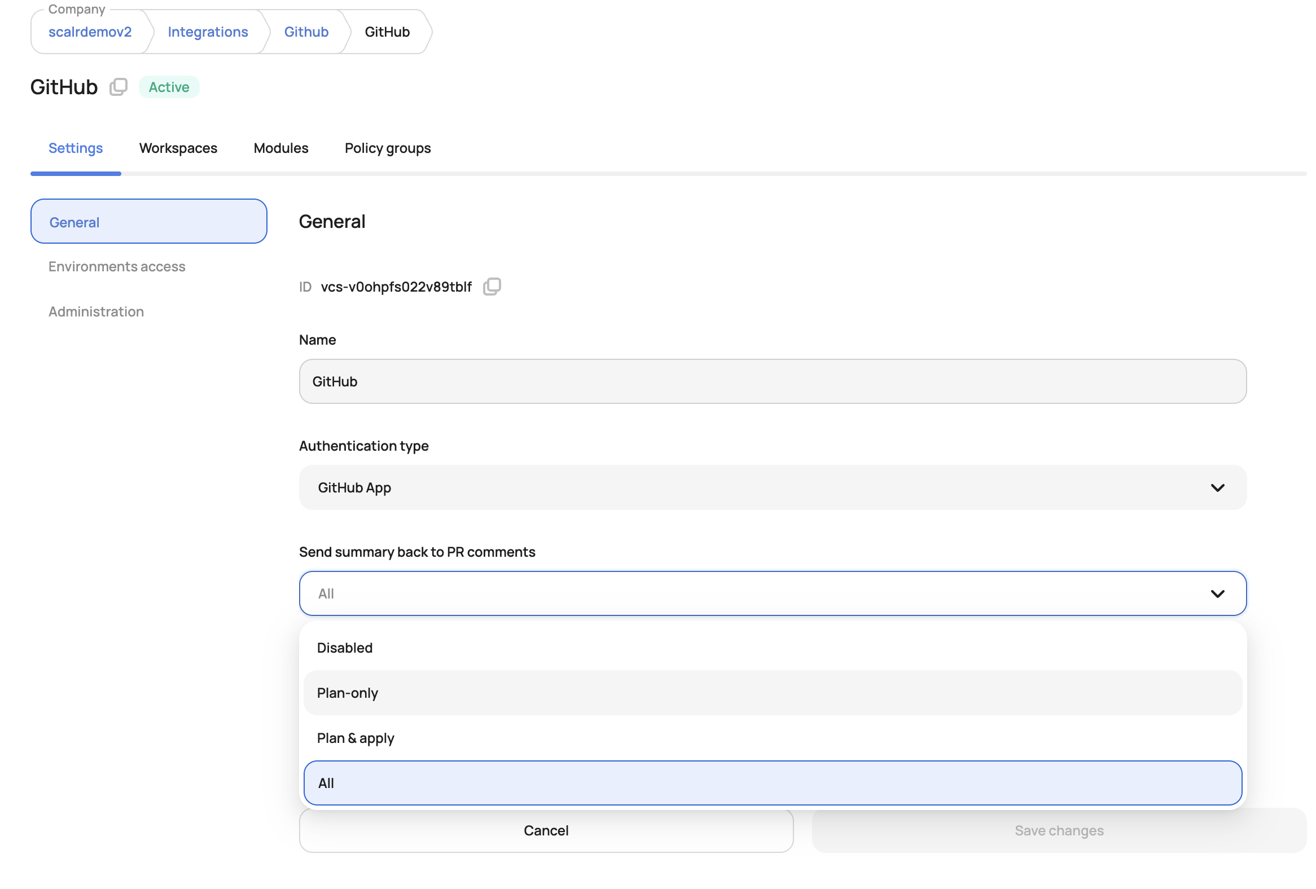Collapse PR comments dropdown via chevron
Screen dimensions: 1316x889
click(1217, 593)
